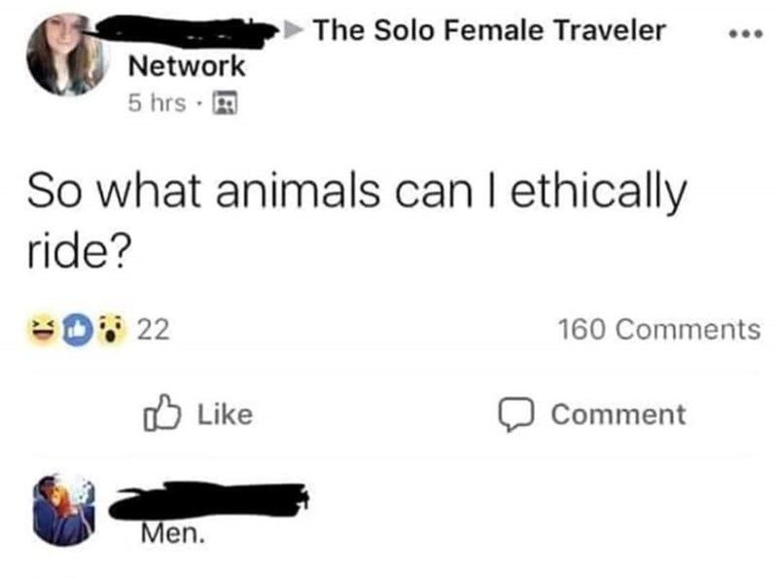Open The Solo Female Traveler group link
The width and height of the screenshot is (778, 578).
click(x=491, y=30)
